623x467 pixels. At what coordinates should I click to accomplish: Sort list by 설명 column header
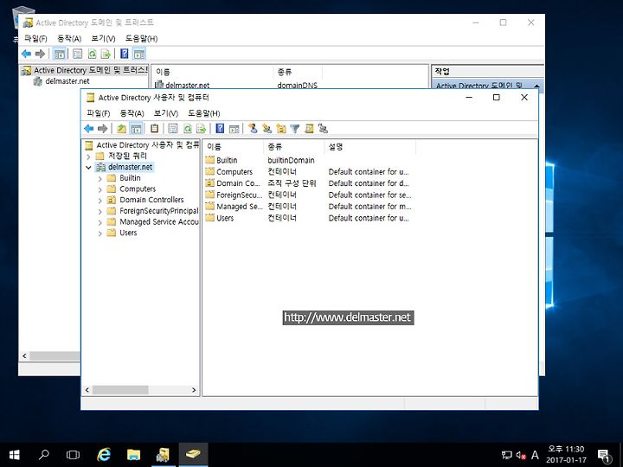tap(370, 147)
